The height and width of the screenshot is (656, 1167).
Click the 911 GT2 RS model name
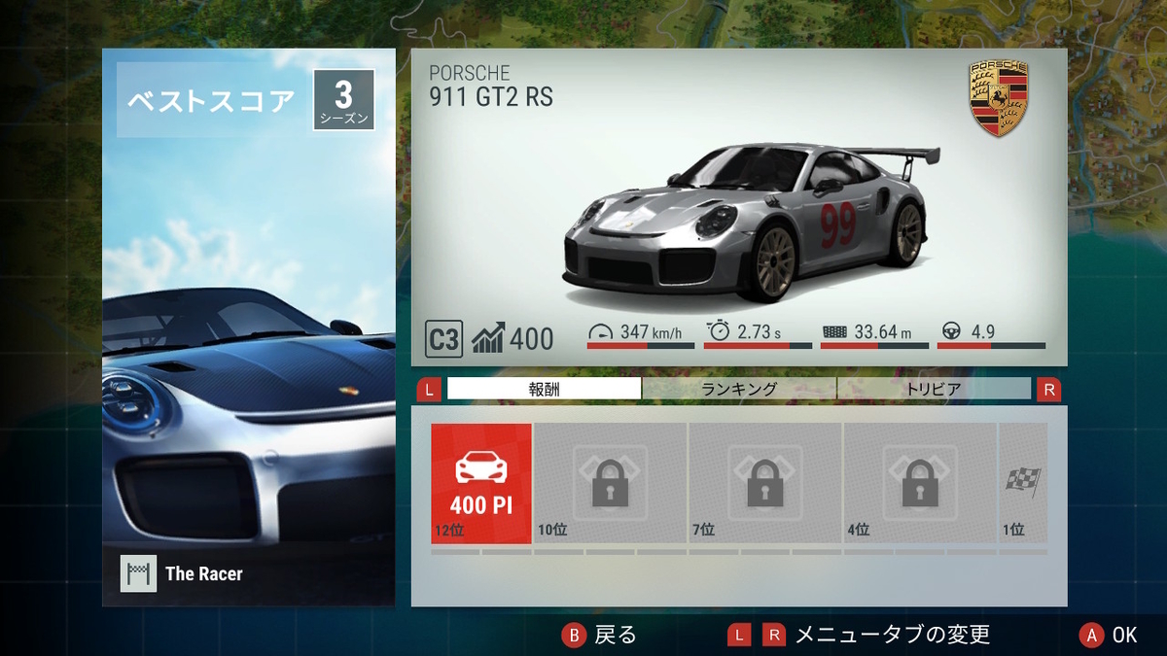[x=491, y=96]
